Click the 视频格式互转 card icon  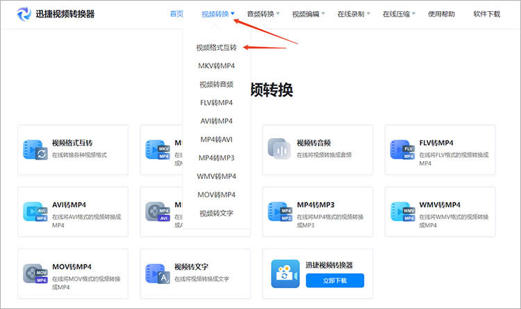(35, 149)
